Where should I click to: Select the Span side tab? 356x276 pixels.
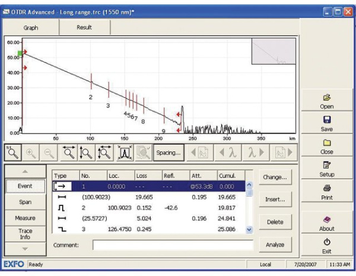click(x=25, y=202)
